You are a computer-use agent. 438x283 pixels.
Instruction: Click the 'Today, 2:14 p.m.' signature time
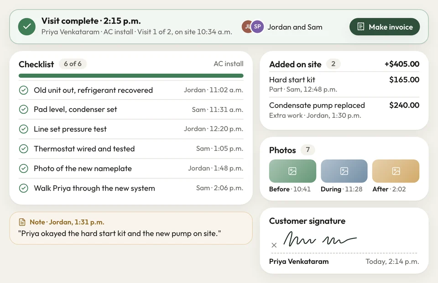tap(392, 262)
